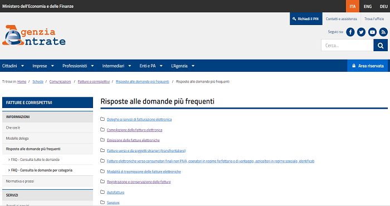The image size is (390, 206).
Task: Open the Twitter social icon
Action: pyautogui.click(x=361, y=32)
